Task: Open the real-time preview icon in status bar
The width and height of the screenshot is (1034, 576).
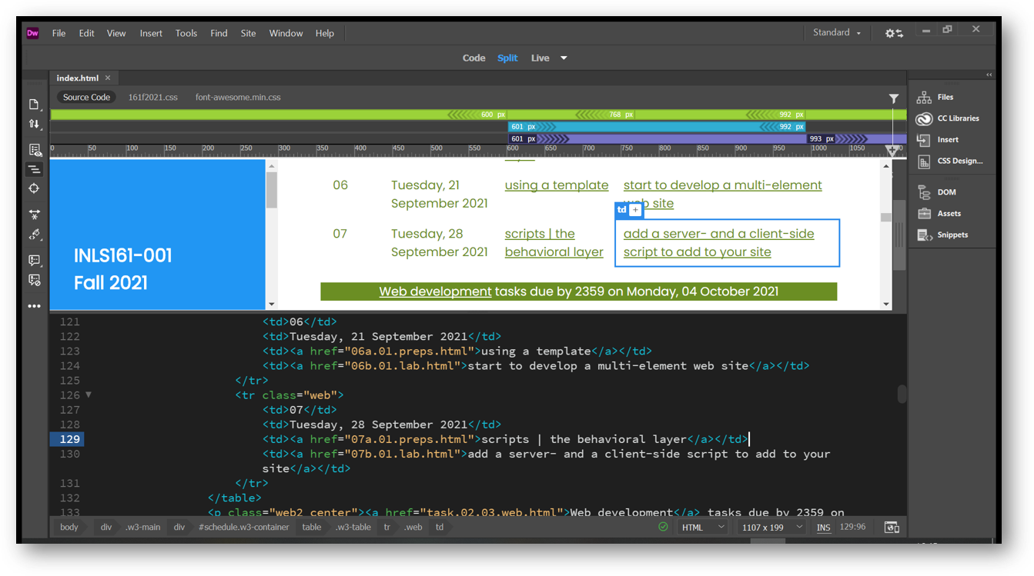Action: [x=892, y=528]
